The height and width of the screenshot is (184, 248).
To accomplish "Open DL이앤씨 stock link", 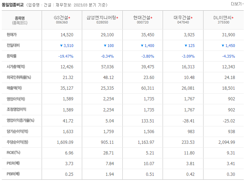I will 222,17.
